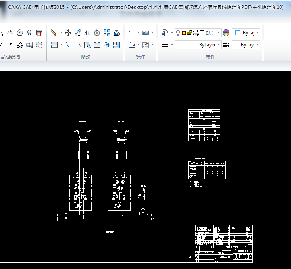Open the 修改 panel group label
The image size is (291, 269).
pyautogui.click(x=85, y=57)
